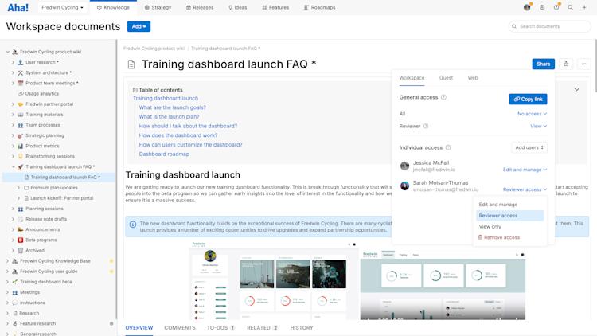Click Individual access help icon
This screenshot has width=597, height=336.
(x=448, y=147)
